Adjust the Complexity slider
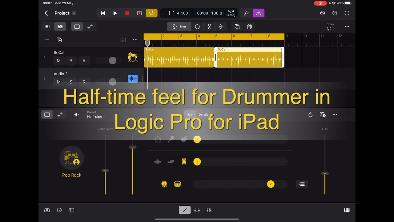 [105, 171]
